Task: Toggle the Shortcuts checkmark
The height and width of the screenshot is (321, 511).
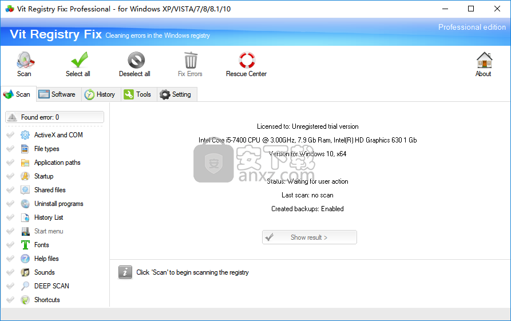Action: pyautogui.click(x=10, y=299)
